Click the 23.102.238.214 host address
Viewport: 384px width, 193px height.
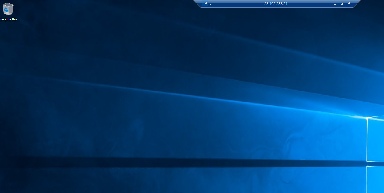tap(277, 4)
